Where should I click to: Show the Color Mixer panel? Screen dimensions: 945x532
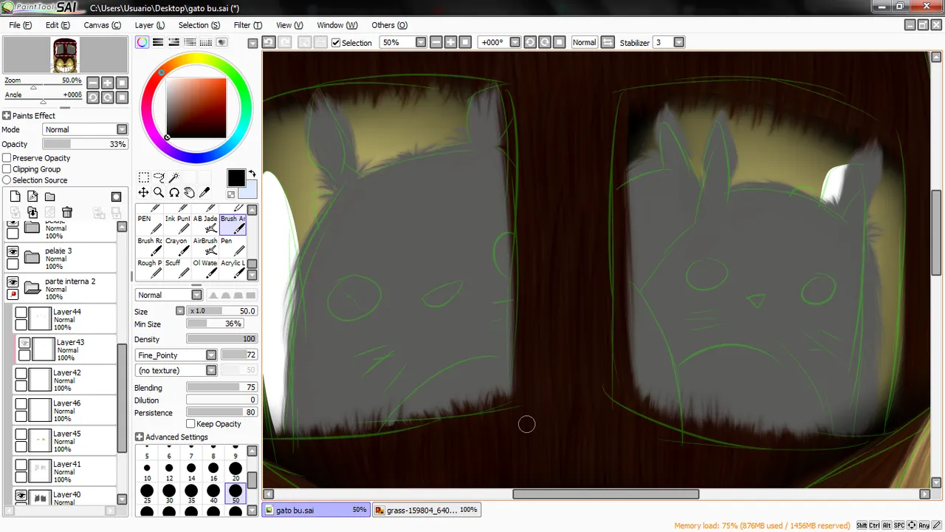[190, 43]
